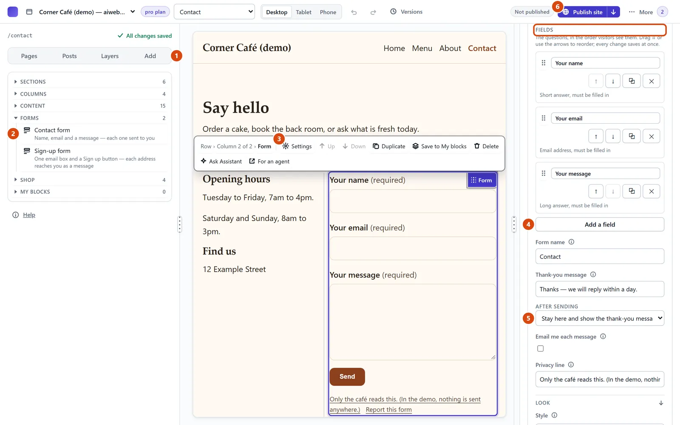Open Versions history
Image resolution: width=680 pixels, height=425 pixels.
(406, 12)
